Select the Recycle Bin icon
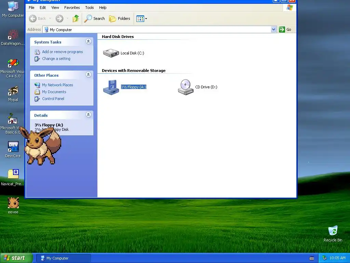This screenshot has width=350, height=263. point(333,234)
